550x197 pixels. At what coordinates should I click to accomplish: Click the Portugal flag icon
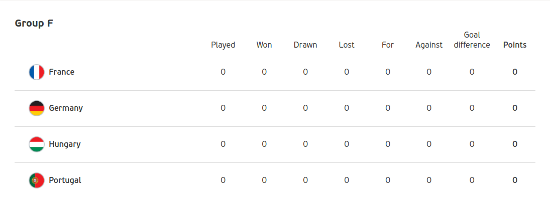pyautogui.click(x=37, y=180)
